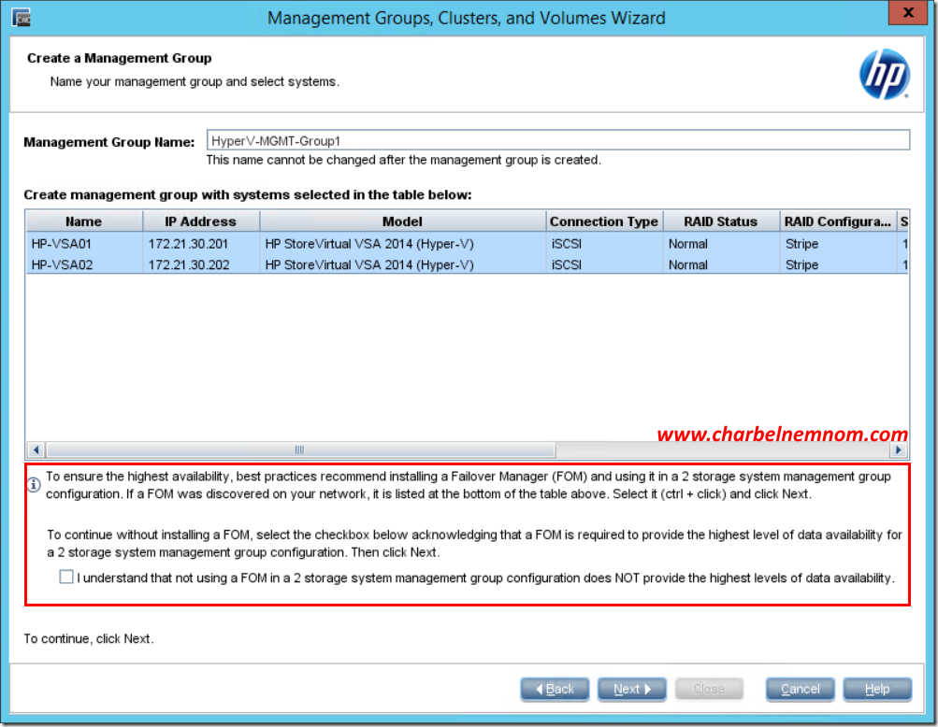The image size is (938, 727).
Task: Click the HP logo
Action: tap(884, 74)
